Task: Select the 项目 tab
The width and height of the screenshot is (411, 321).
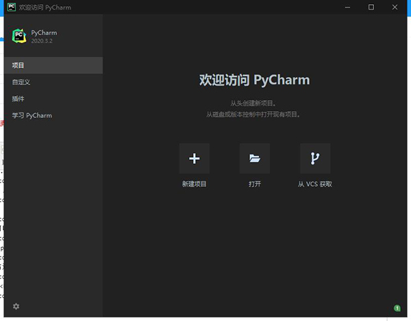Action: [53, 65]
